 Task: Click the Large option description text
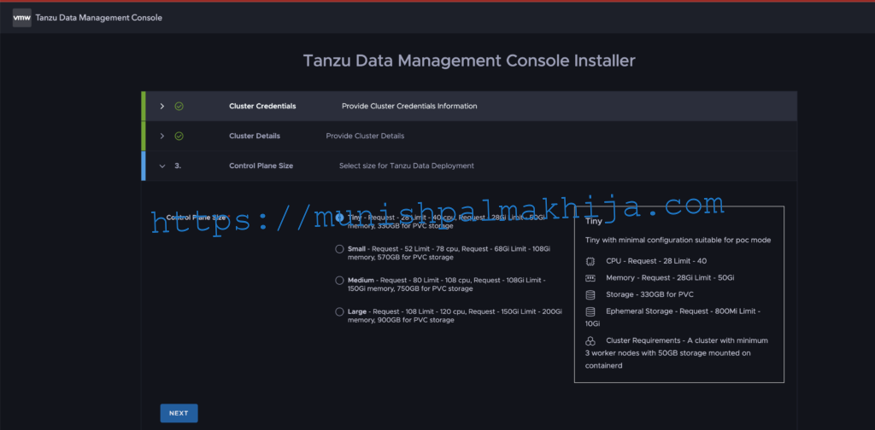[455, 316]
